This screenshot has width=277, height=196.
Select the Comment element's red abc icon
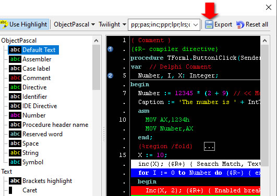(15, 78)
